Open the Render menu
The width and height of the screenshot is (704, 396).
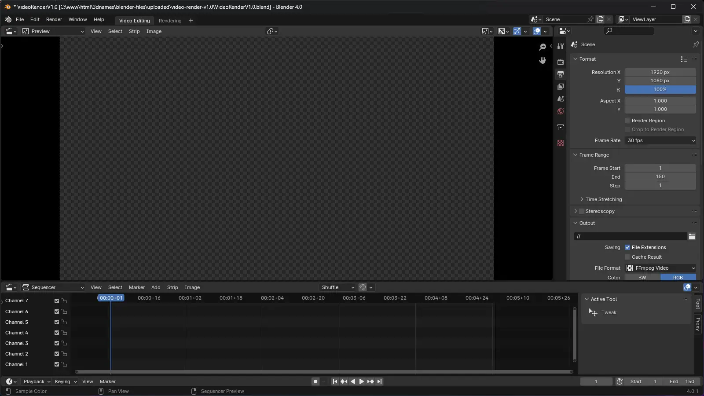coord(54,19)
